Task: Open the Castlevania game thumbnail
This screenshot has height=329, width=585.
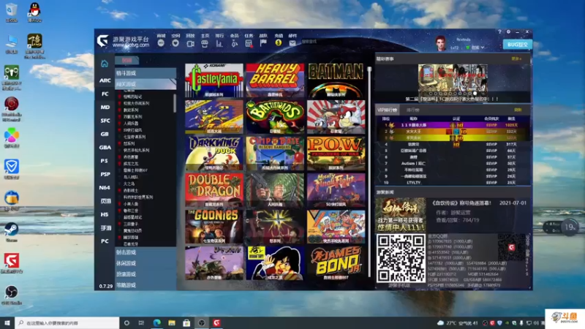Action: coord(214,80)
